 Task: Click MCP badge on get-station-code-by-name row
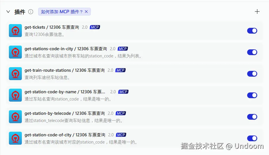click(x=123, y=92)
